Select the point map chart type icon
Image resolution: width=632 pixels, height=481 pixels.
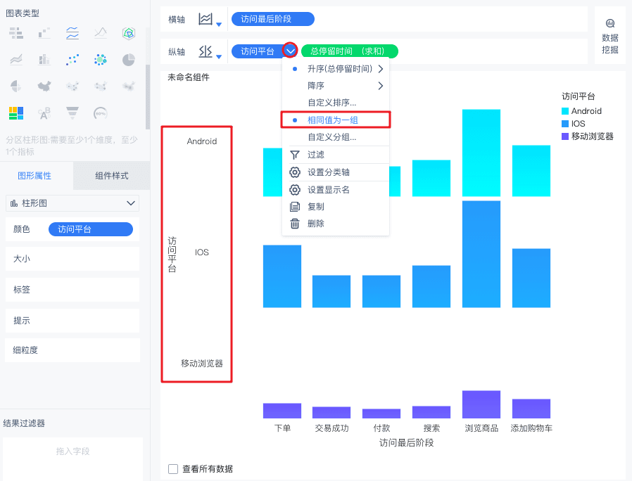pos(72,86)
